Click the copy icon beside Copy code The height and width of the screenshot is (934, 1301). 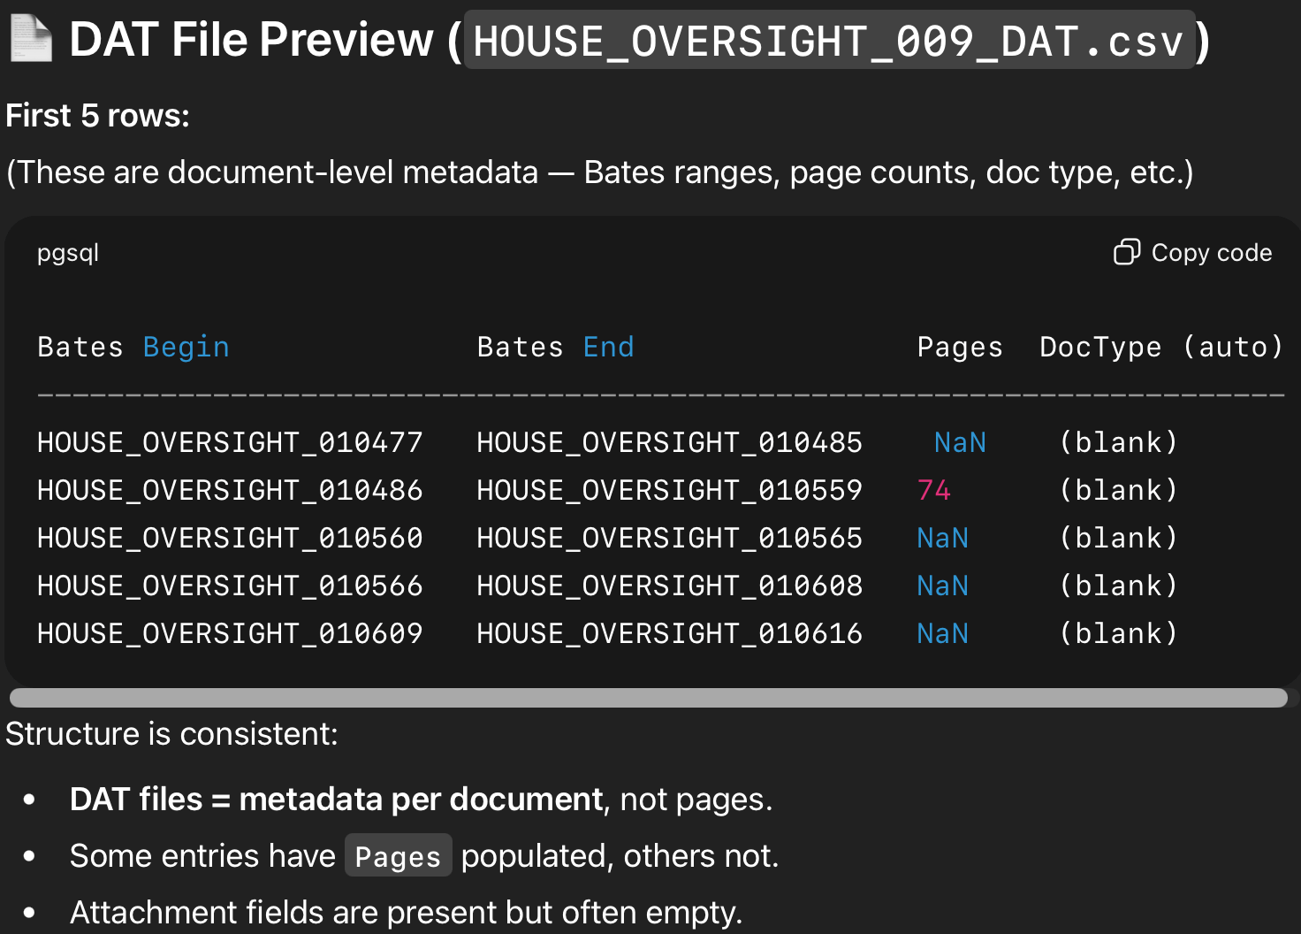[1127, 252]
